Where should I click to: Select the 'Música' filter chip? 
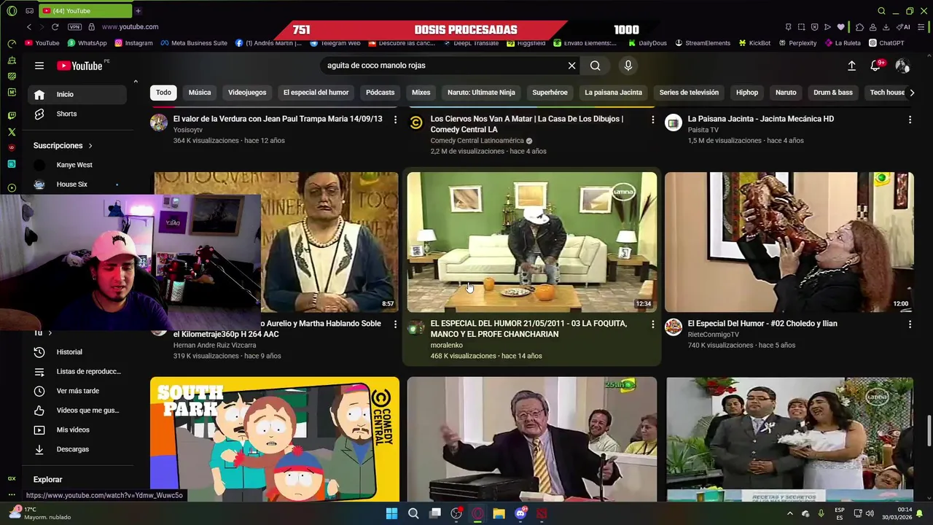200,93
